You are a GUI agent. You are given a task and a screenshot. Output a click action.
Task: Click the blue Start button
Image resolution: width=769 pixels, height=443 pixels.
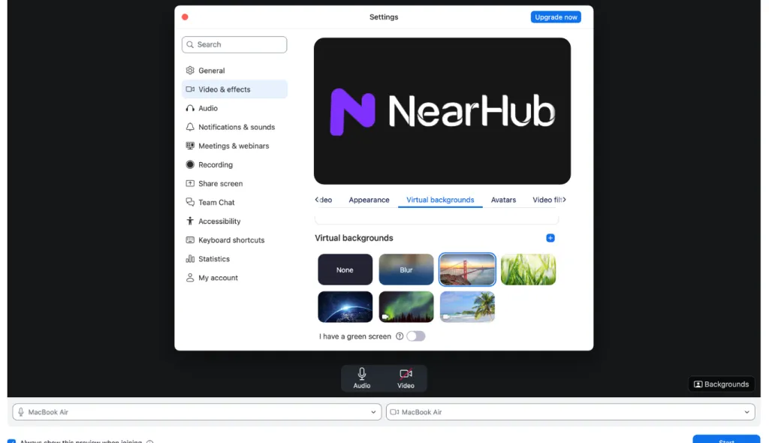(x=726, y=439)
